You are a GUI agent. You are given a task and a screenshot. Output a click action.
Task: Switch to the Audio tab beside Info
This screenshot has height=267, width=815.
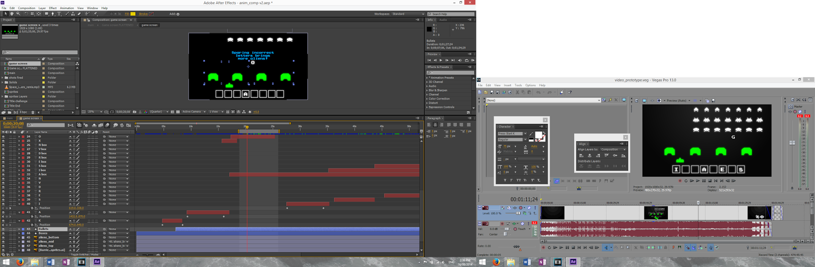coord(443,20)
